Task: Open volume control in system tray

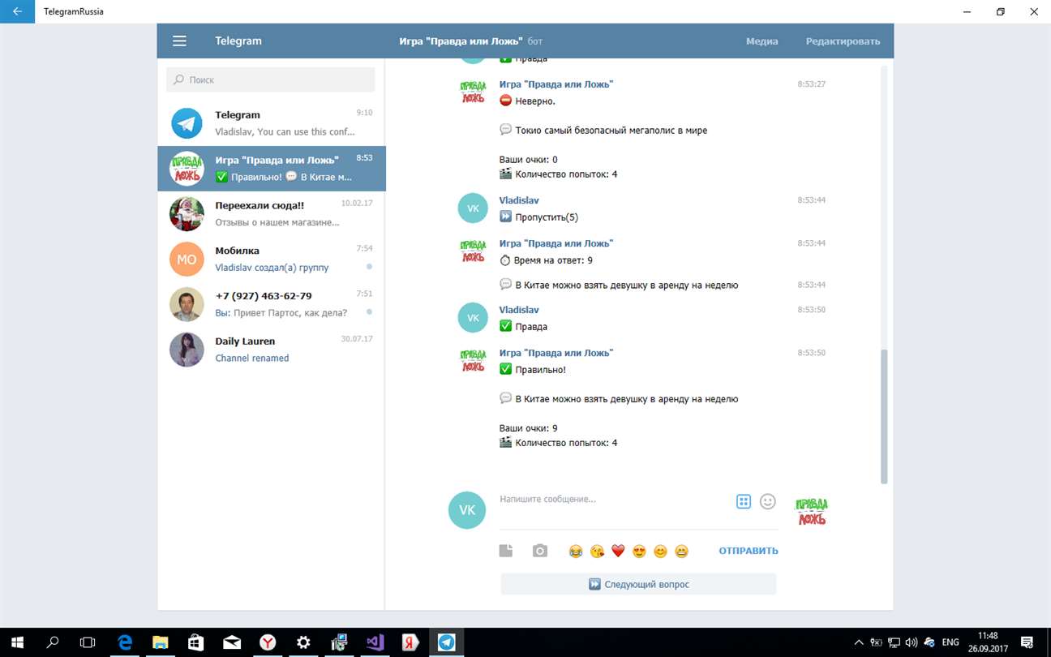Action: [911, 642]
